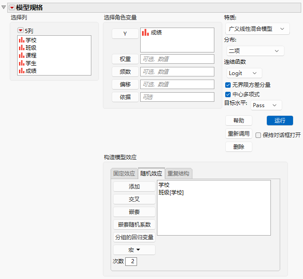Click the 偏移 optional numeric field
303x279 pixels.
click(177, 84)
